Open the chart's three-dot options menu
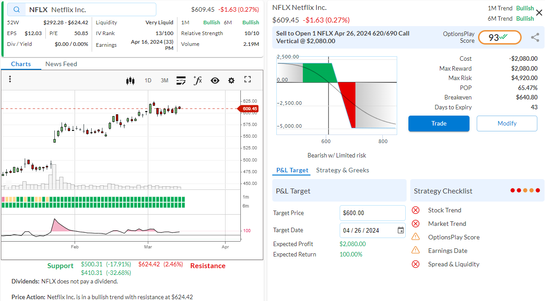The image size is (545, 301). tap(10, 79)
